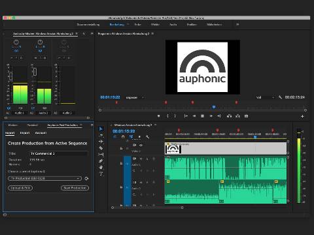Expand lower-left panel tabs overflow

click(92, 125)
